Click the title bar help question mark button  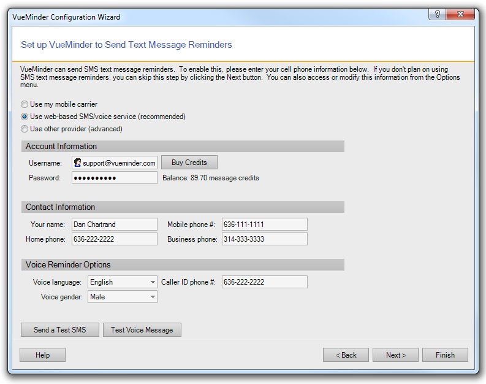pyautogui.click(x=438, y=14)
